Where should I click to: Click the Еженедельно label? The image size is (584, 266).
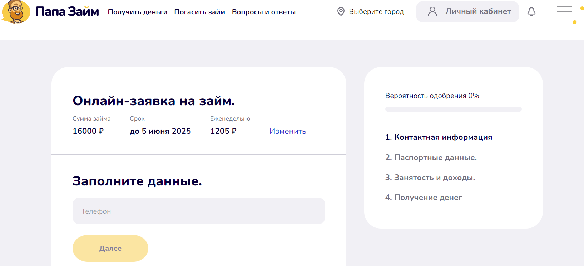pyautogui.click(x=230, y=118)
